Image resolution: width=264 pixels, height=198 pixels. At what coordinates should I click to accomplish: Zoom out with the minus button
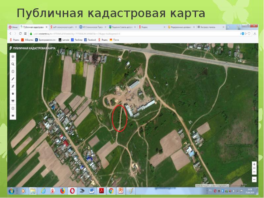tap(254, 179)
